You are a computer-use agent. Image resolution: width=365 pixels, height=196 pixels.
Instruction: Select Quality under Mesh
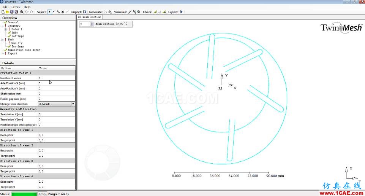coord(17,43)
